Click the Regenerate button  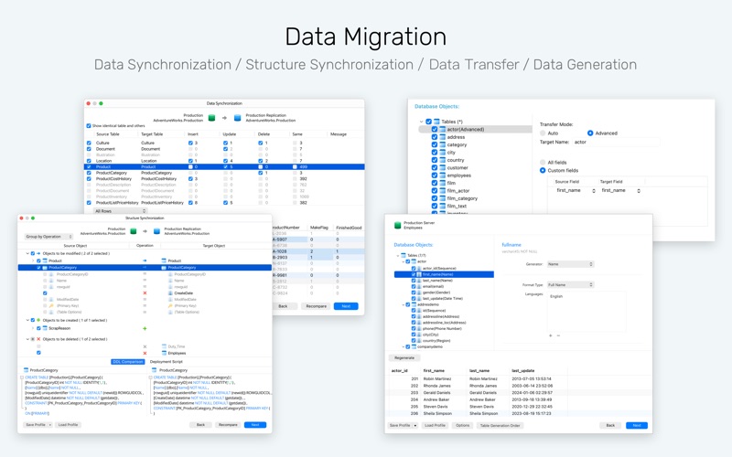point(404,357)
